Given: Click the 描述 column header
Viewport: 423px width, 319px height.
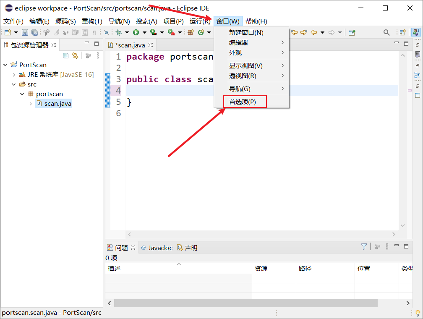Looking at the screenshot, I should pyautogui.click(x=179, y=268).
